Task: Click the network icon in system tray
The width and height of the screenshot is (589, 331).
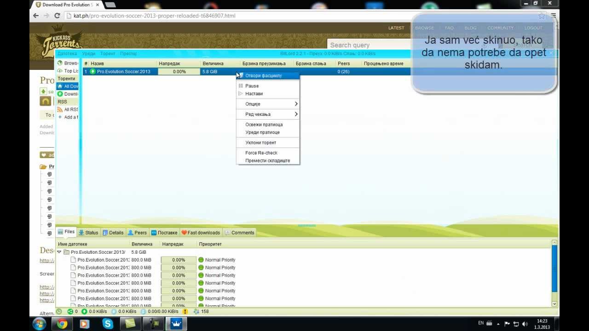Action: click(x=516, y=324)
